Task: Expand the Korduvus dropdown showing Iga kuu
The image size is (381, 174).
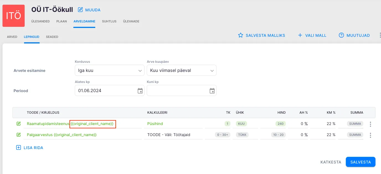Action: (x=109, y=71)
